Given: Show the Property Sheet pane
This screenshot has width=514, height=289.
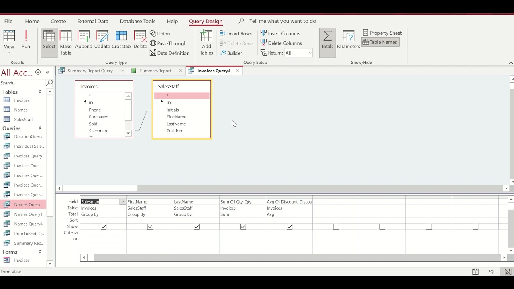Looking at the screenshot, I should (382, 33).
